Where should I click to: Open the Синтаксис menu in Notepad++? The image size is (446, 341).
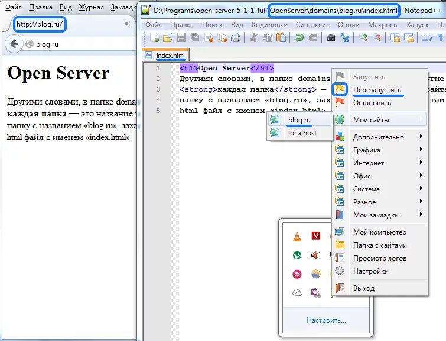[312, 25]
